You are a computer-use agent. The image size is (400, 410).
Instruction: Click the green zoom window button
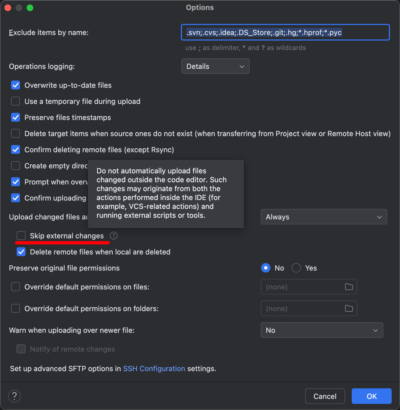coord(30,8)
